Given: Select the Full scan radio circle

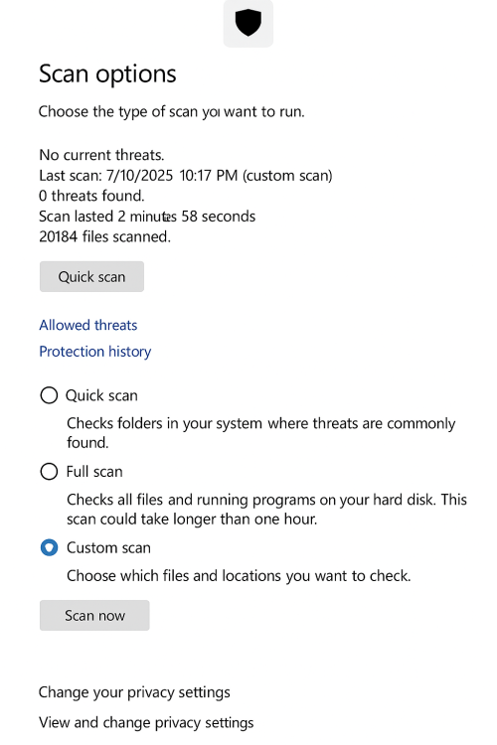Looking at the screenshot, I should [x=49, y=471].
